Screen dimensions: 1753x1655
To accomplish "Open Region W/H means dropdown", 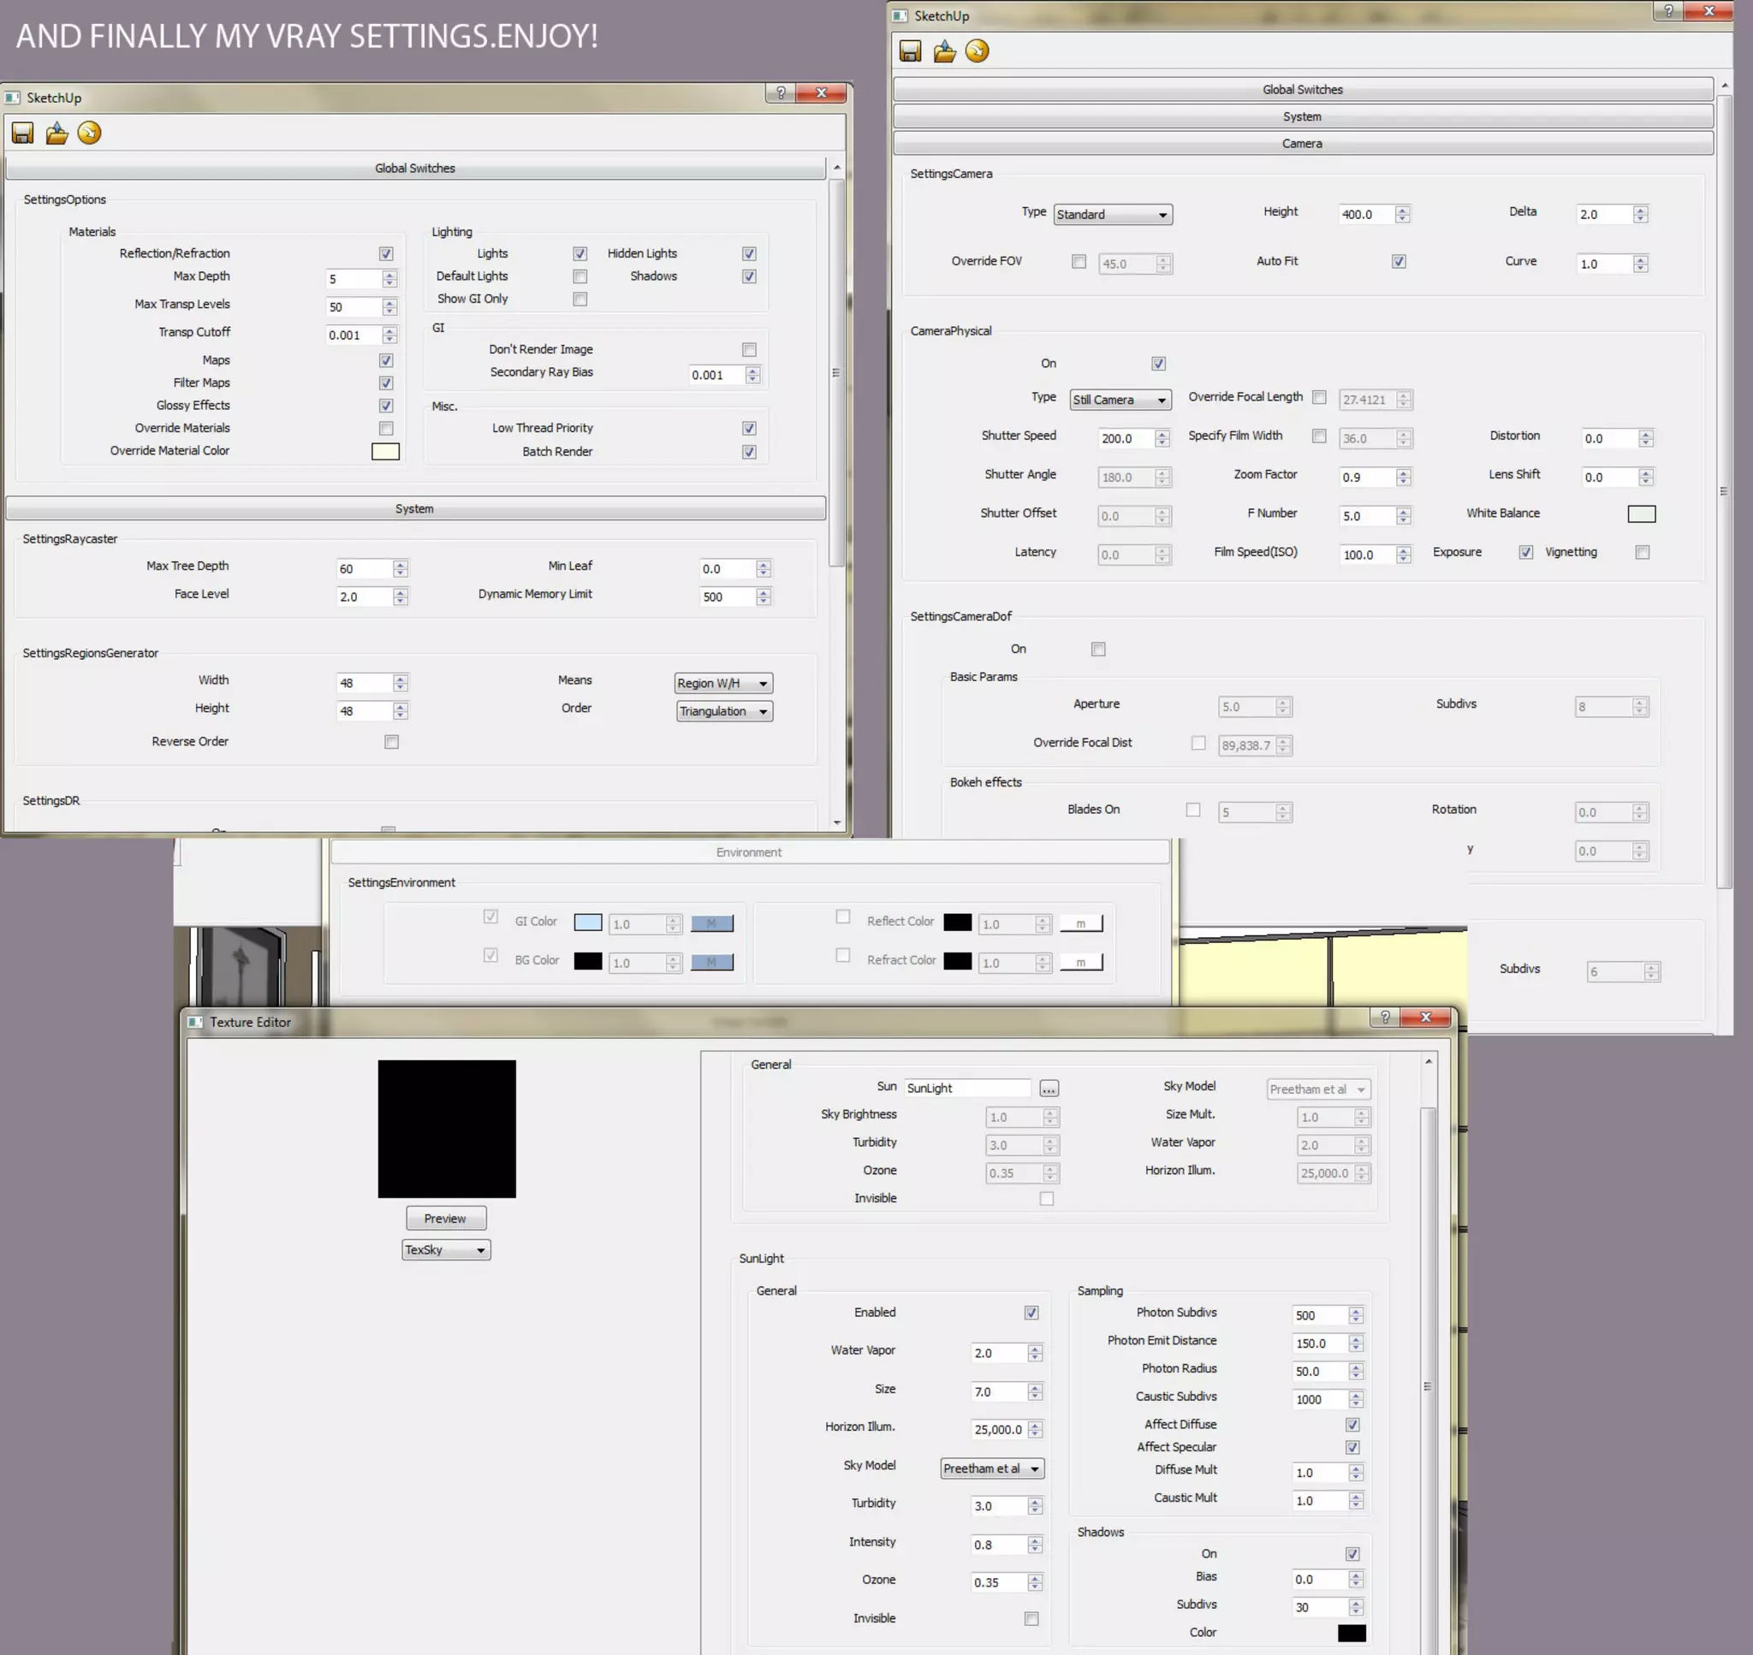I will tap(723, 684).
